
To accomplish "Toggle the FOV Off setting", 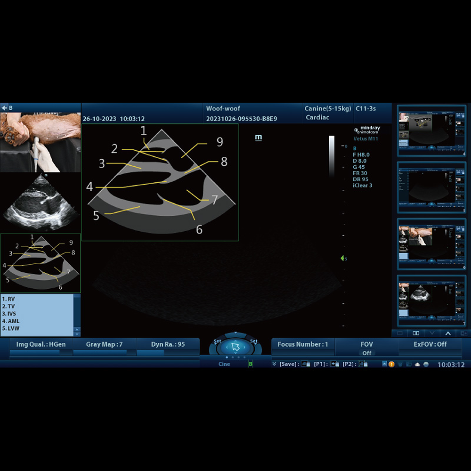I will click(367, 348).
